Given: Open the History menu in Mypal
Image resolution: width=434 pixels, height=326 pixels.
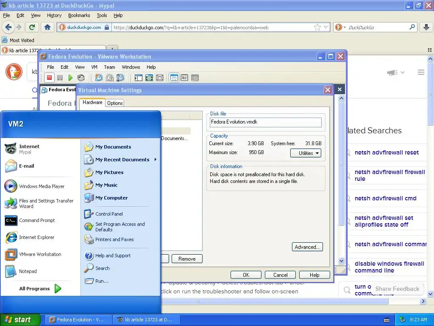Looking at the screenshot, I should tap(54, 15).
